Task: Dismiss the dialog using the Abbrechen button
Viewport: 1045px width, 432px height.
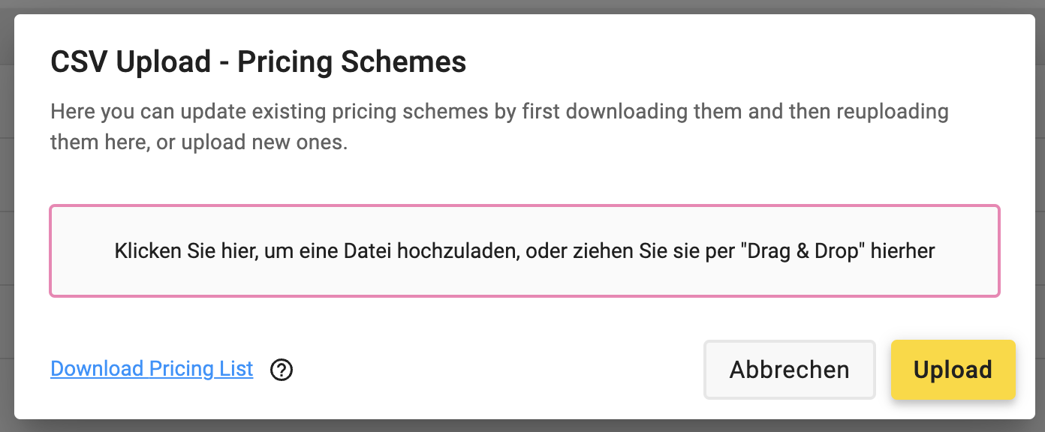Action: pyautogui.click(x=790, y=370)
